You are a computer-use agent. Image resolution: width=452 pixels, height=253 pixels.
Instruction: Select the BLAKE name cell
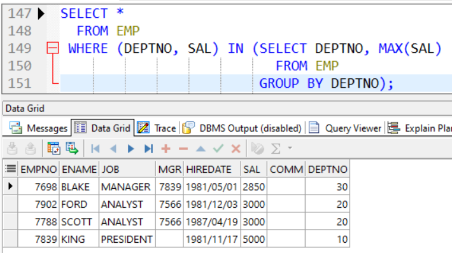point(80,187)
